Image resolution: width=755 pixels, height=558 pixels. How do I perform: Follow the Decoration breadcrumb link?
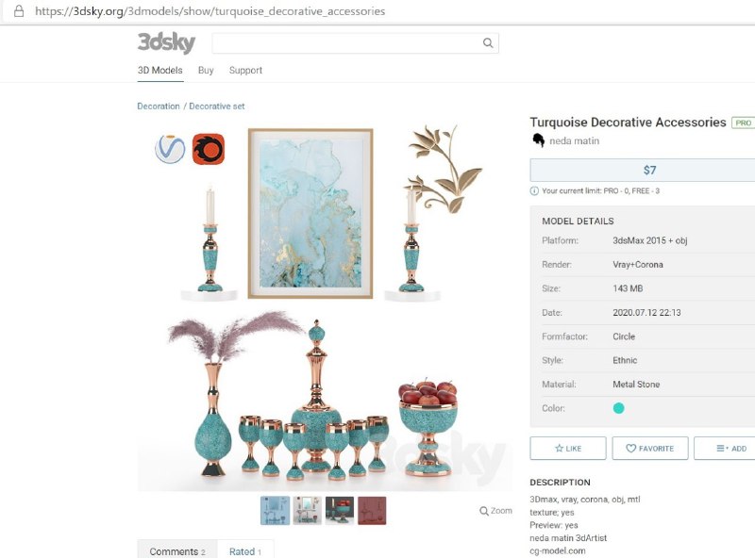coord(159,107)
